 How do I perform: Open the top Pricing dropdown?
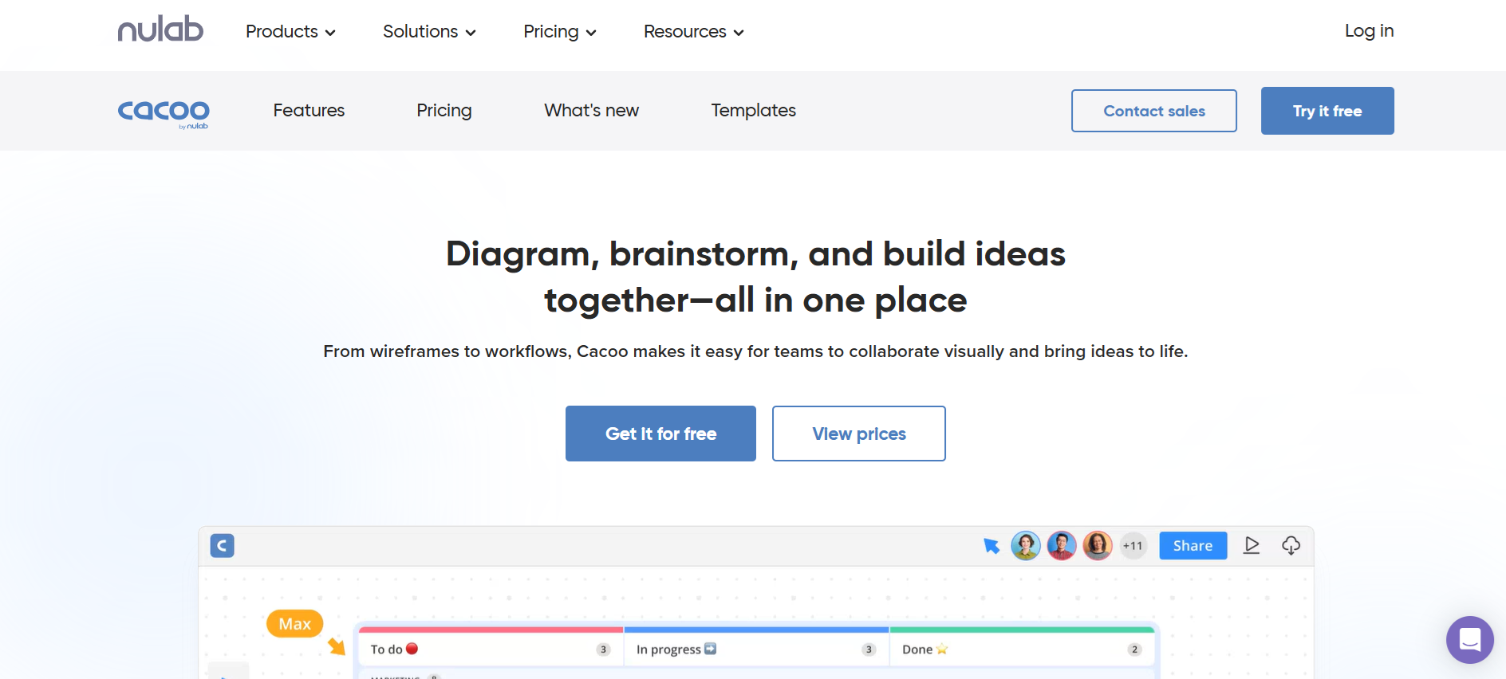pyautogui.click(x=559, y=32)
